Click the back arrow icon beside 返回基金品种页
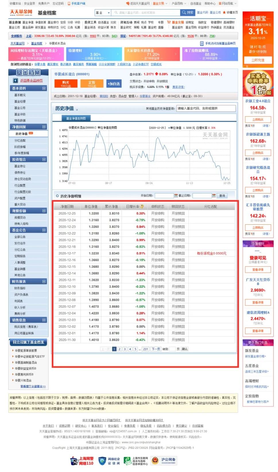This screenshot has width=278, height=472. [15, 81]
